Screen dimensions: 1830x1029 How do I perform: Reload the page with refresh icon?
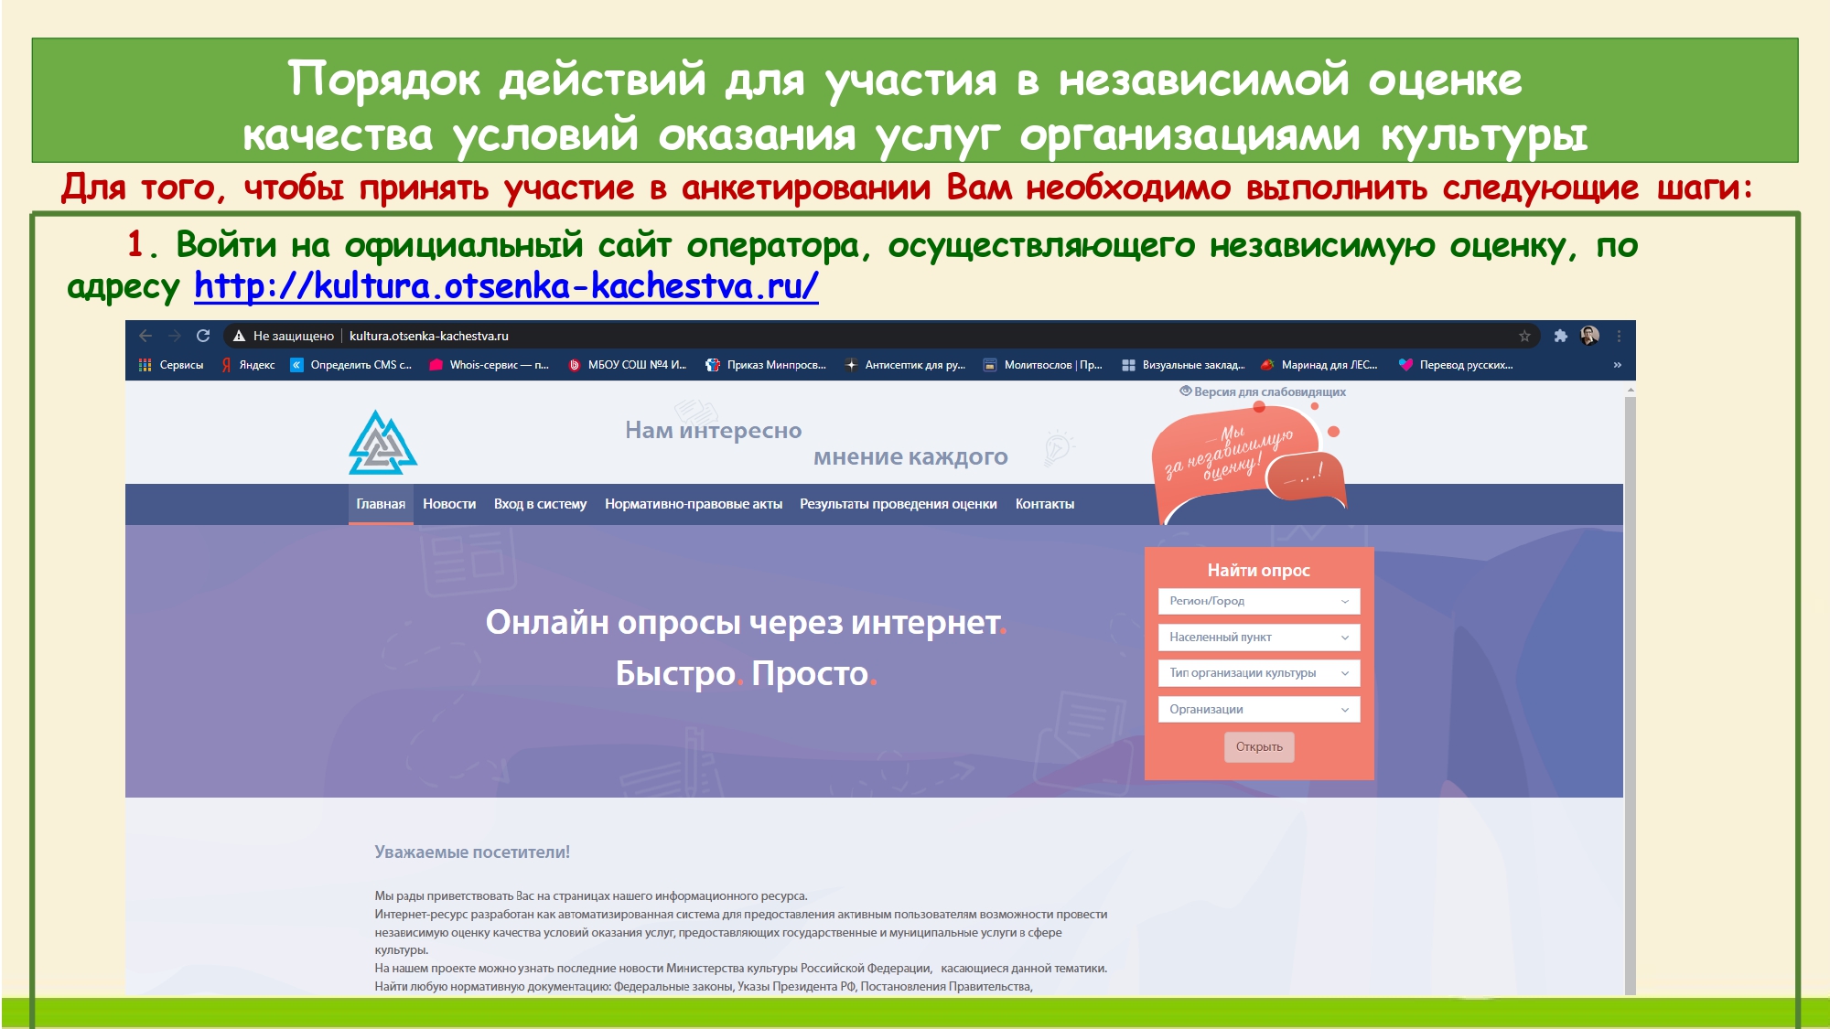coord(203,336)
